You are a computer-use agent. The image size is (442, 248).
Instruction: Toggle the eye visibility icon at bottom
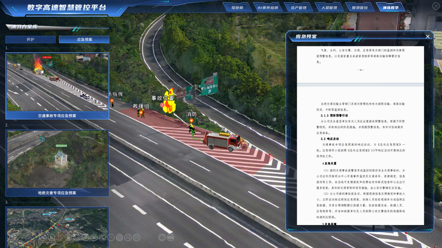[x=170, y=238]
